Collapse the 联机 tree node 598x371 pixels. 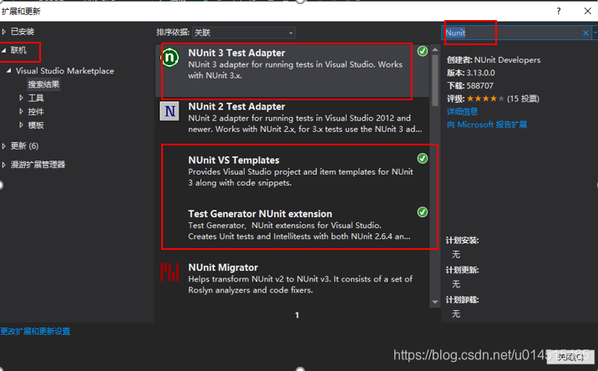tap(4, 50)
